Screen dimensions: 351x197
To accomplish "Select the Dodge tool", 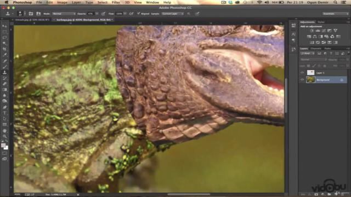I will pyautogui.click(x=4, y=101).
